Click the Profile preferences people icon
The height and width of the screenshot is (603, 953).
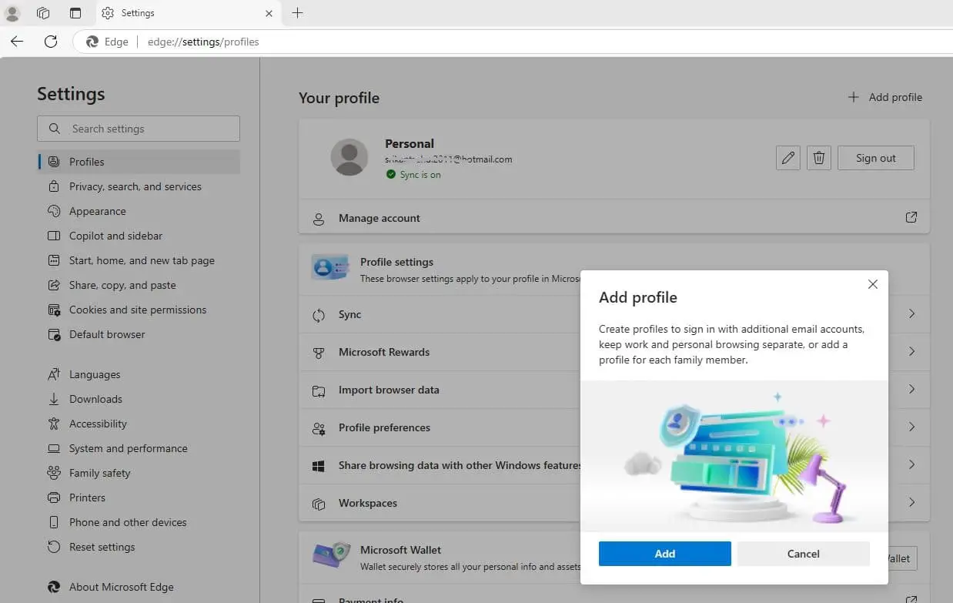319,428
